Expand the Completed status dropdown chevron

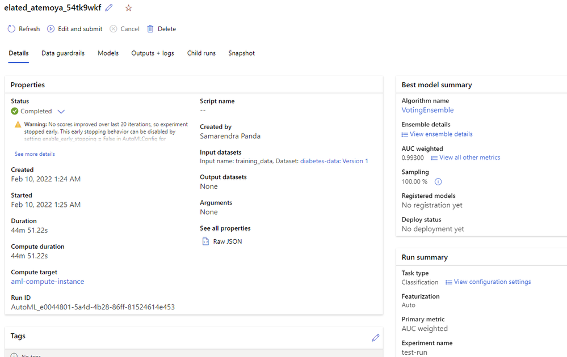[61, 112]
